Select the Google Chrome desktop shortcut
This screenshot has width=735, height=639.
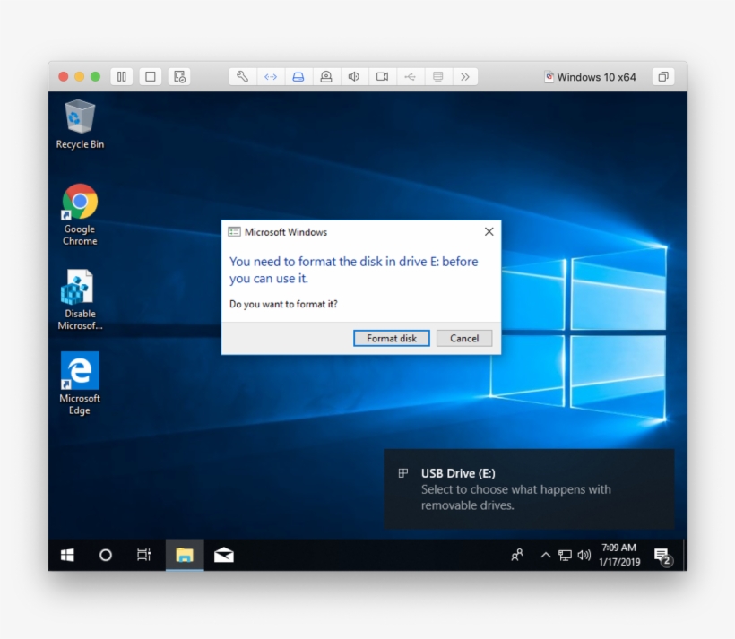(80, 215)
